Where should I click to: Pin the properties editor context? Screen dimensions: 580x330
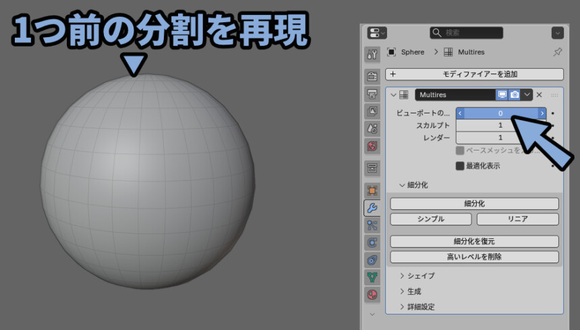click(557, 52)
